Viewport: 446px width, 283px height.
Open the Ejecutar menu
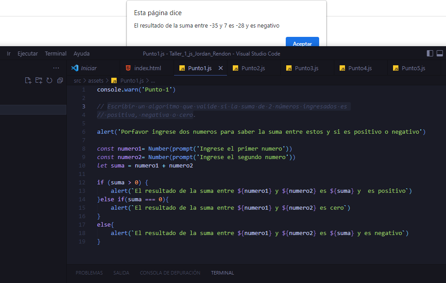tap(28, 54)
